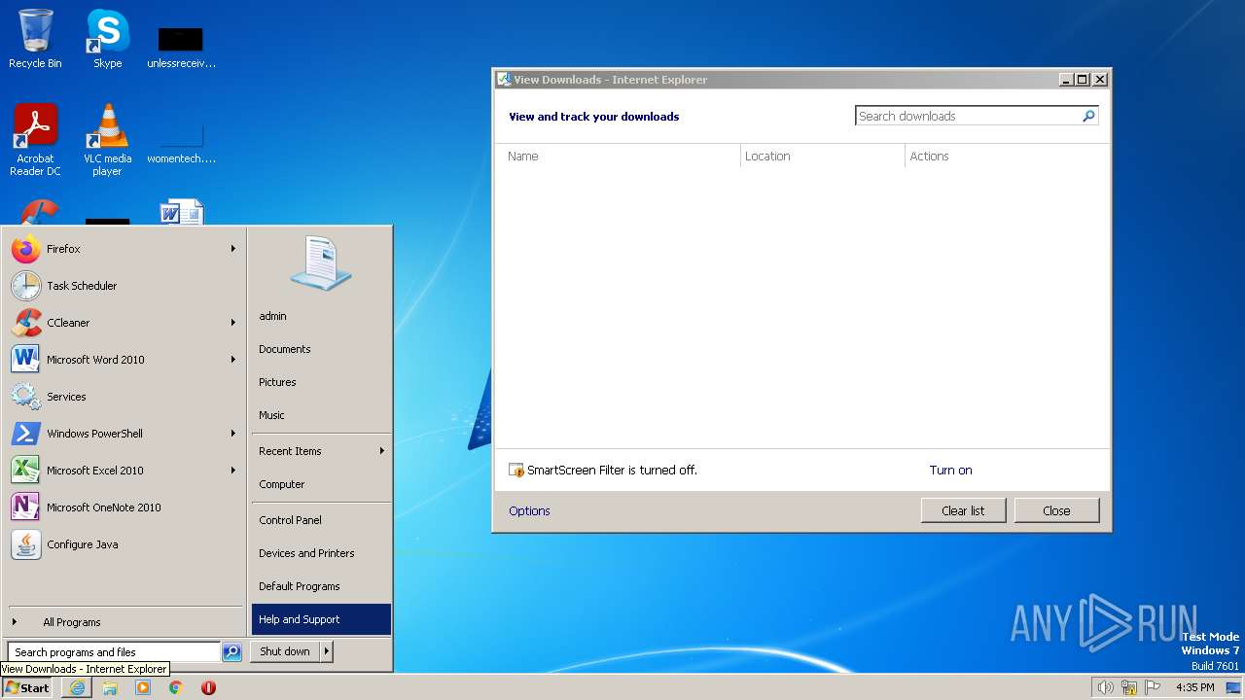
Task: Open Devices and Printers
Action: tap(321, 553)
